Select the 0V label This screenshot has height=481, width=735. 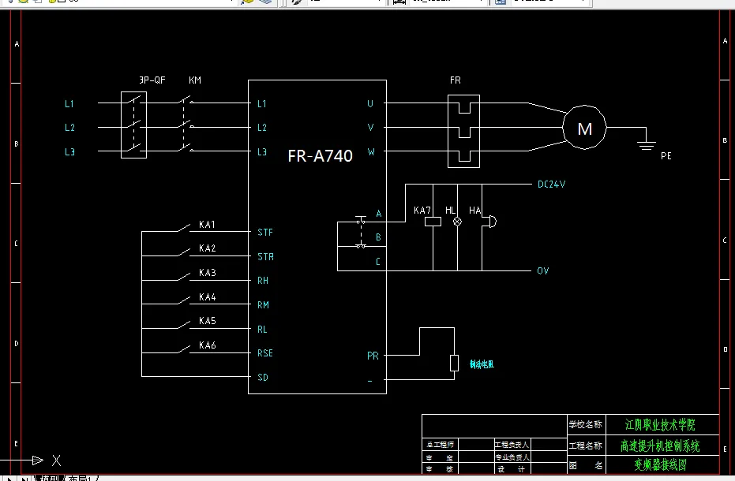[543, 270]
